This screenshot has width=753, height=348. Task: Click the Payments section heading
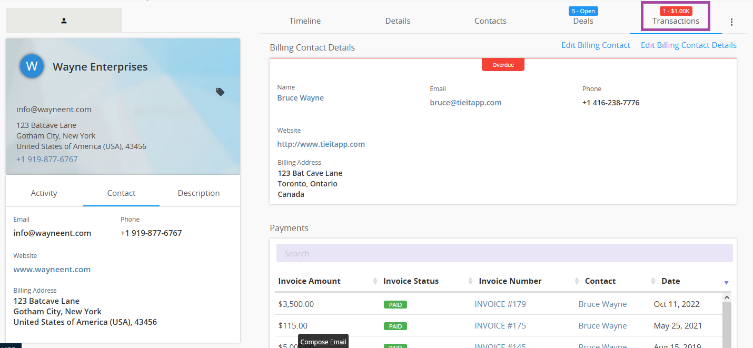[x=289, y=228]
